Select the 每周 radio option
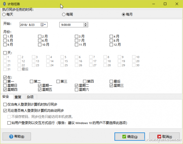The width and height of the screenshot is (183, 144). pos(64,14)
